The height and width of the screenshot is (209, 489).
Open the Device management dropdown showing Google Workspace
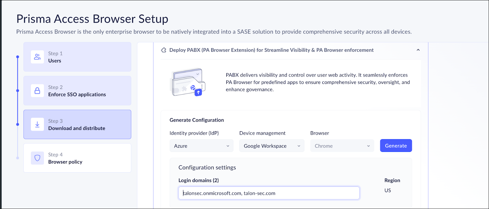[x=271, y=146]
